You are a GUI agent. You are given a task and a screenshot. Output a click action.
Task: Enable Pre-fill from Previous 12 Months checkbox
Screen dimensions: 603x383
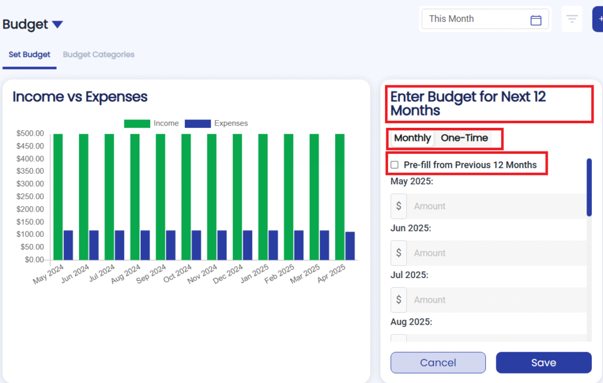point(395,165)
